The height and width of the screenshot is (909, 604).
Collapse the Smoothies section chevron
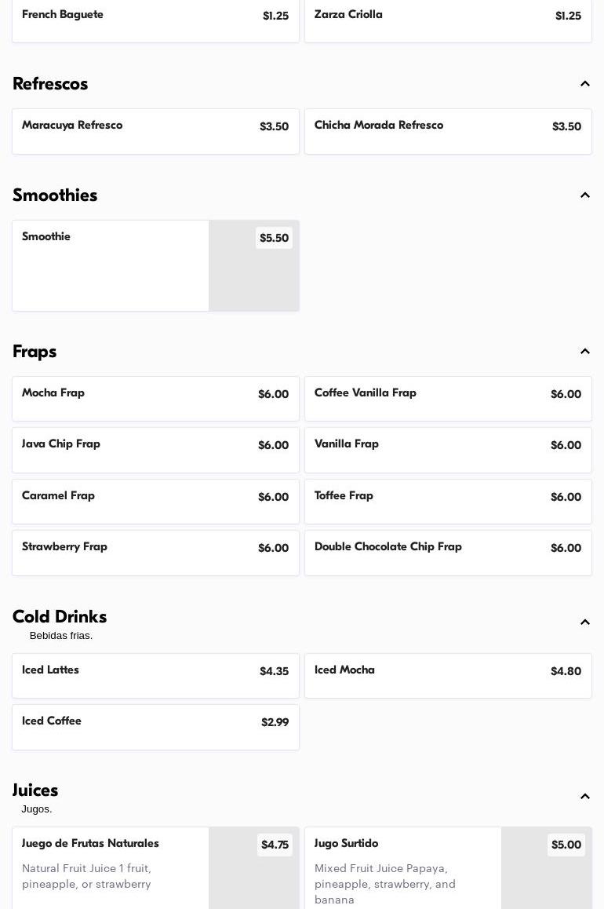(584, 195)
